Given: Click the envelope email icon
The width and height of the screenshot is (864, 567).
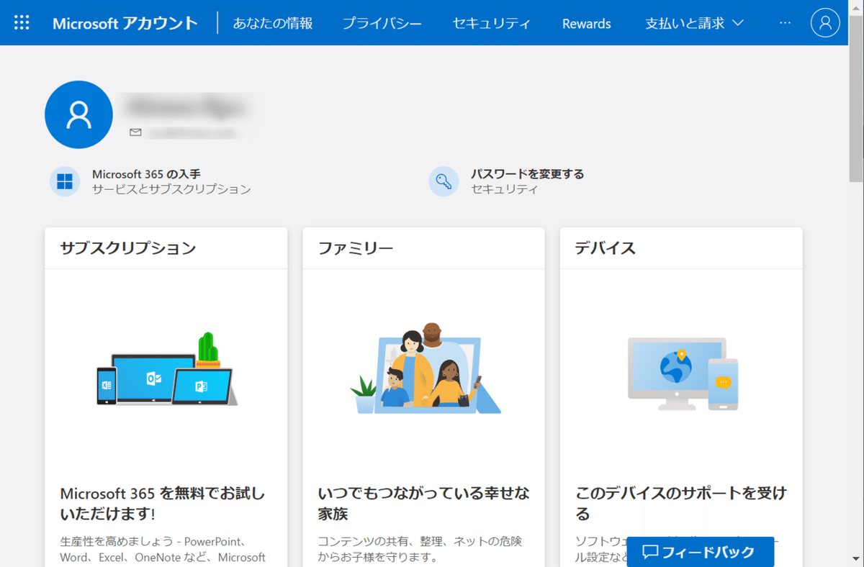Looking at the screenshot, I should tap(135, 132).
